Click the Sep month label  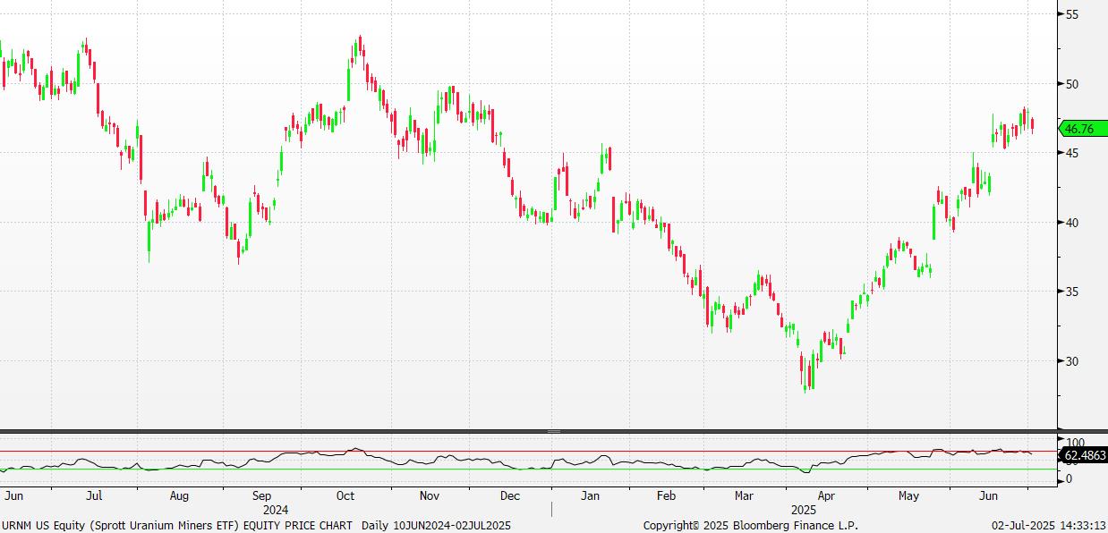pyautogui.click(x=261, y=495)
